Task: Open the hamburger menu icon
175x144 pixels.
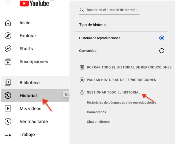Action: pos(8,3)
